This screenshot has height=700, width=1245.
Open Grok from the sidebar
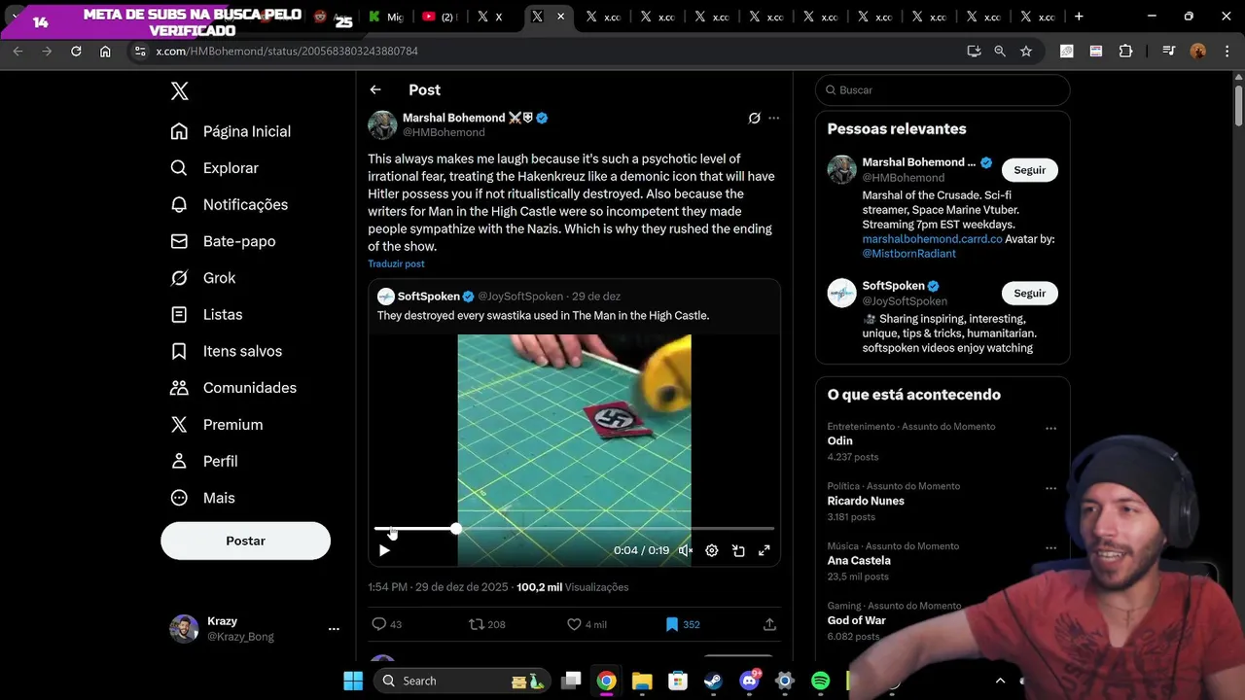[x=203, y=278]
